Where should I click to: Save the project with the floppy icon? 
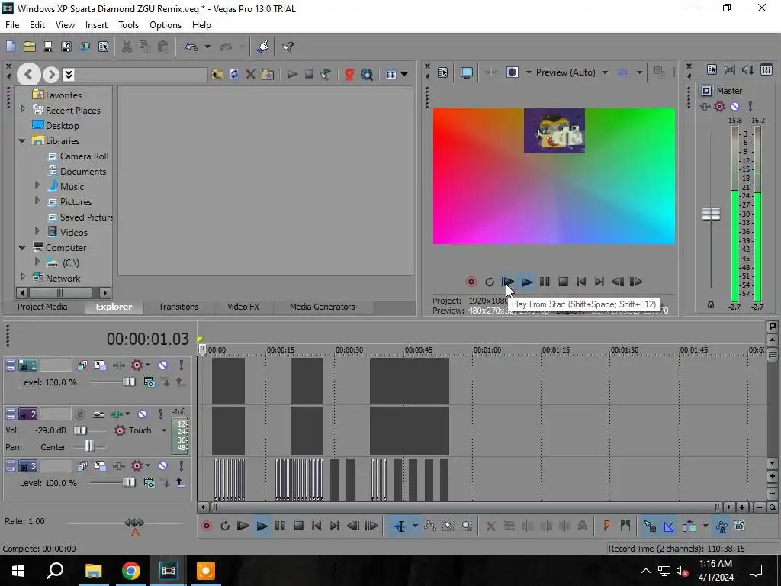pyautogui.click(x=48, y=47)
